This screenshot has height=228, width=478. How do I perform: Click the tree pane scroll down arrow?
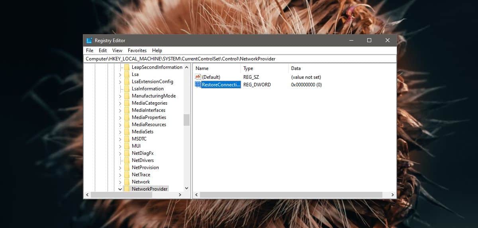coord(186,188)
